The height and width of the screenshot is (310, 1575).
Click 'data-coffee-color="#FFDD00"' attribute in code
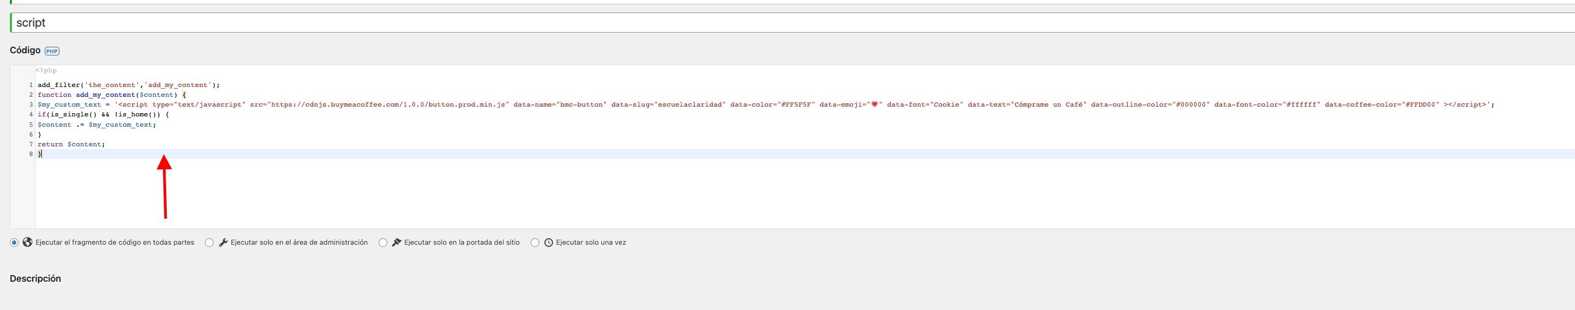tap(1382, 104)
